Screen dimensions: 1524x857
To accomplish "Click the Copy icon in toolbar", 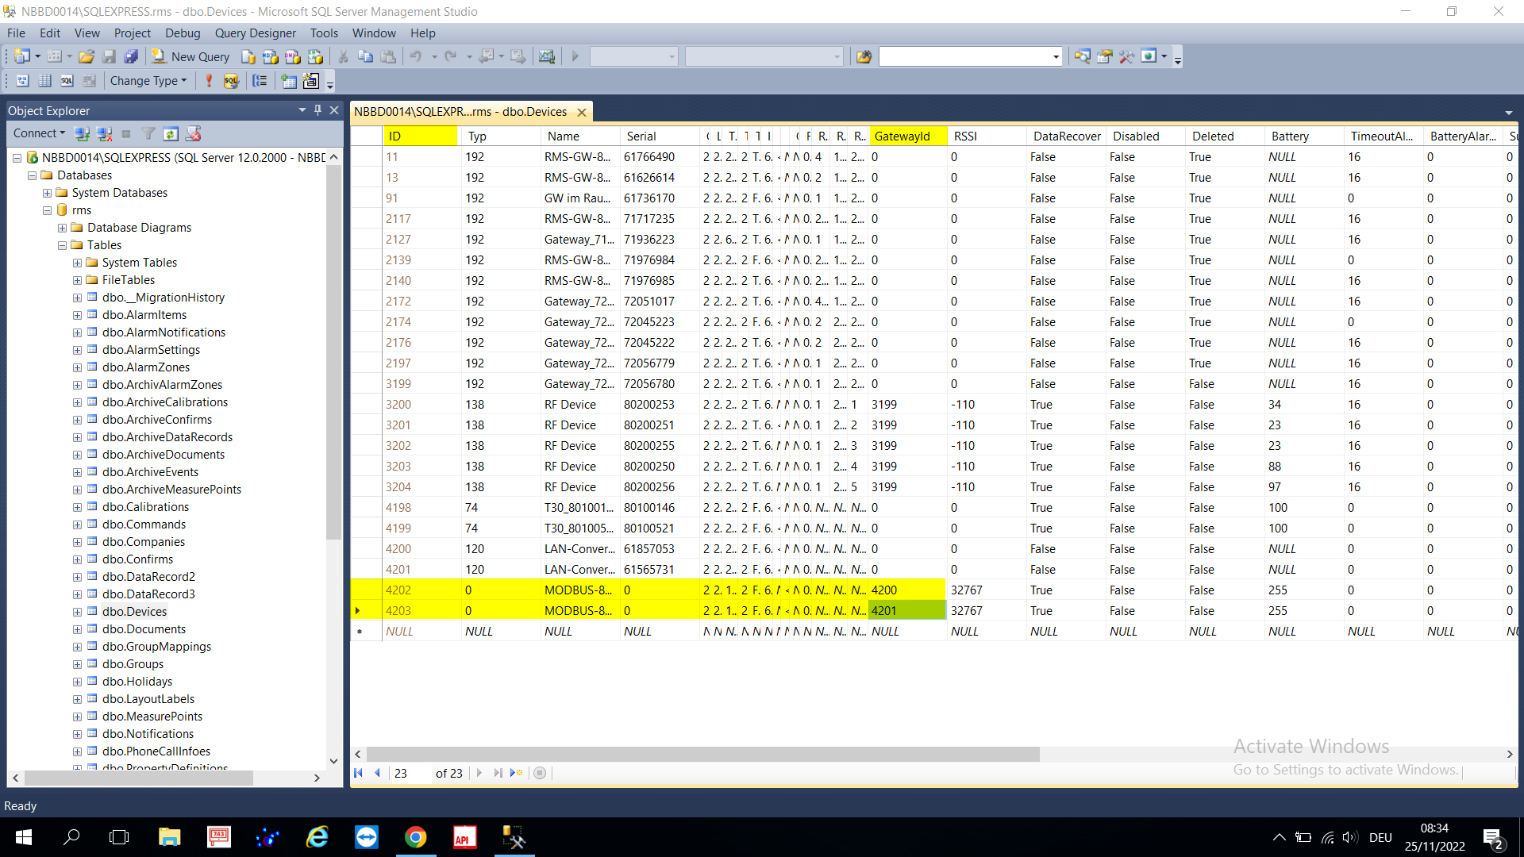I will point(366,56).
